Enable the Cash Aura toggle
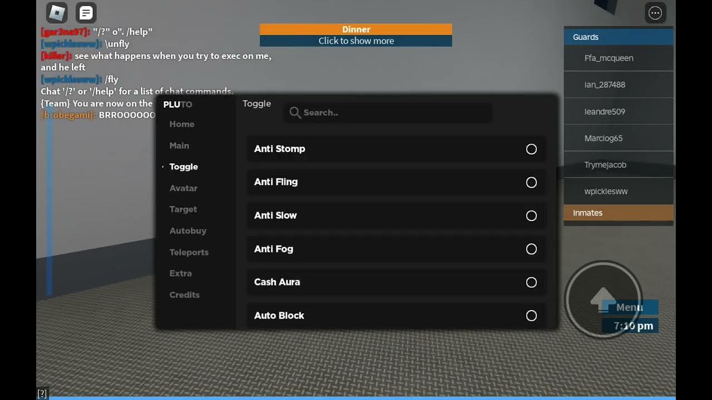 tap(531, 282)
